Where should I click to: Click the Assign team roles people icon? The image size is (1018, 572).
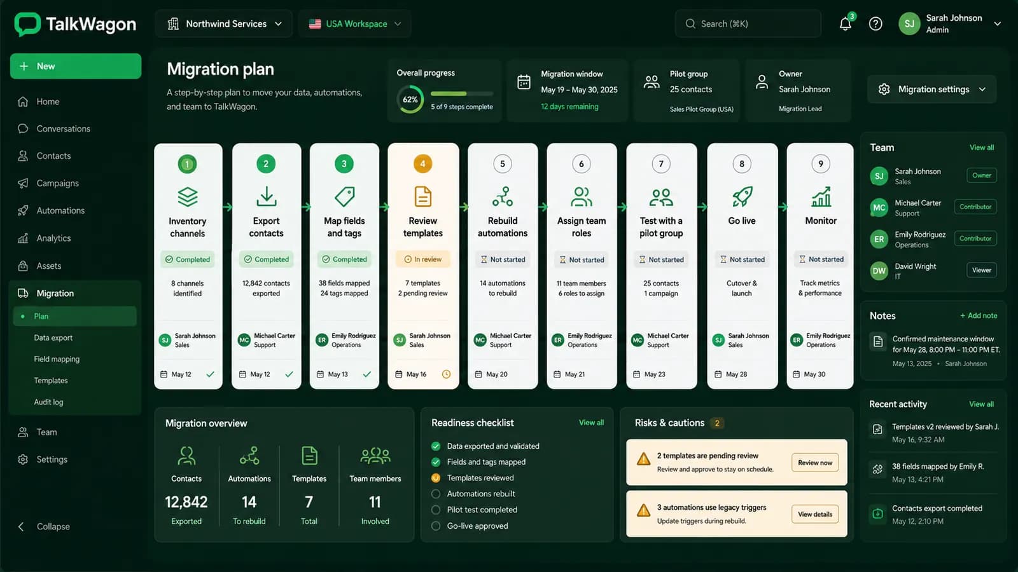582,196
